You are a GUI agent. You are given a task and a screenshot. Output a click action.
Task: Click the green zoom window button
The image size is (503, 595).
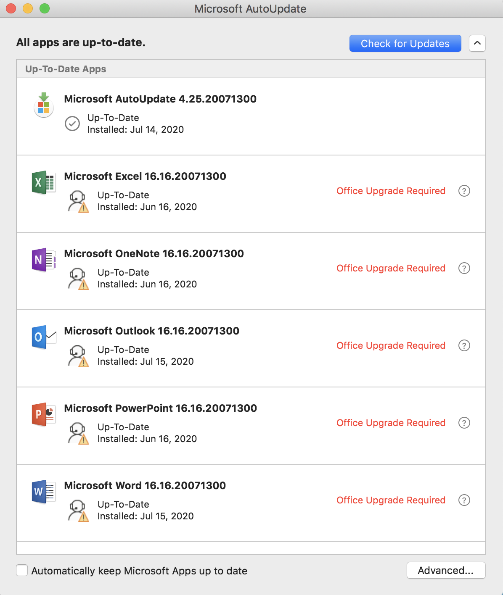(x=45, y=8)
